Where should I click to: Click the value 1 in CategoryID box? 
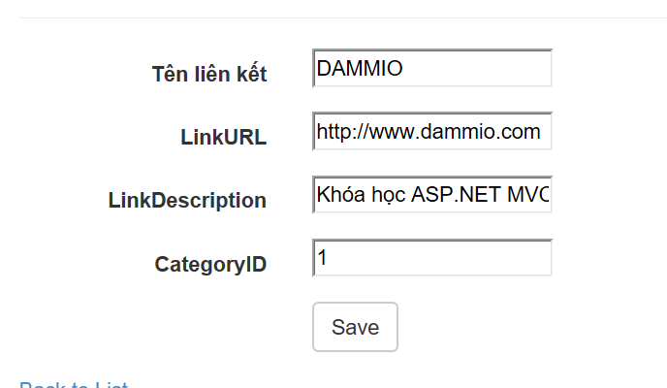pyautogui.click(x=323, y=258)
